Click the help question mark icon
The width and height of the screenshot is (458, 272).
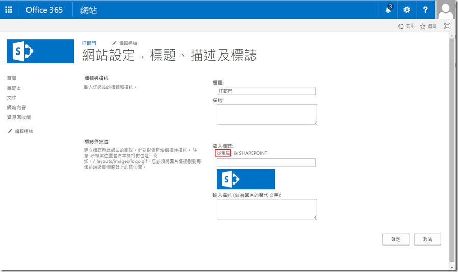coord(425,10)
